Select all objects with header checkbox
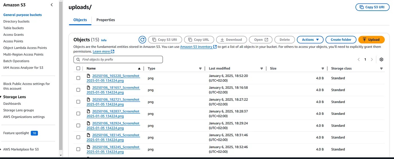Image resolution: width=394 pixels, height=159 pixels. click(78, 68)
